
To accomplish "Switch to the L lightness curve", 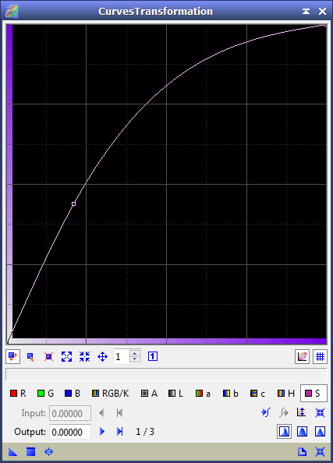I will pos(175,394).
